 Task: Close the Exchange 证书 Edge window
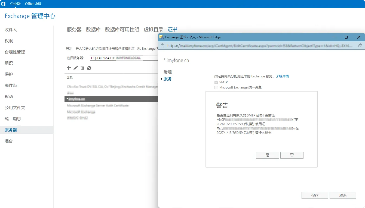click(359, 37)
